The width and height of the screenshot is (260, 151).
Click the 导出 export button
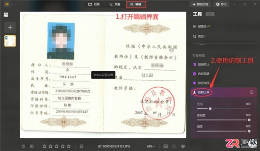click(221, 4)
